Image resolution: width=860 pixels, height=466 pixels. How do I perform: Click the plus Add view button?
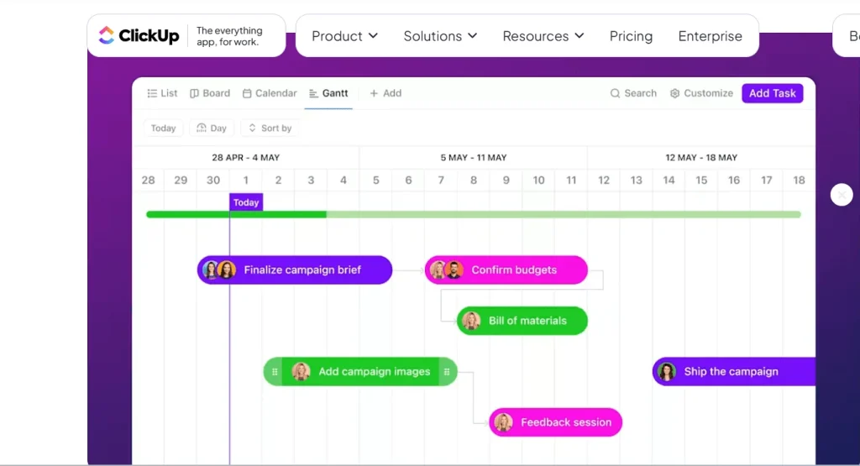point(385,93)
